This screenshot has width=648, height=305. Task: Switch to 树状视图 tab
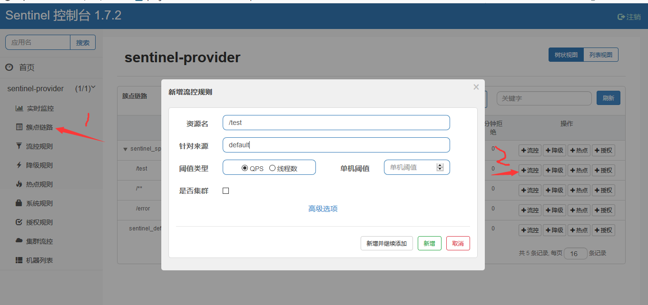(x=566, y=55)
